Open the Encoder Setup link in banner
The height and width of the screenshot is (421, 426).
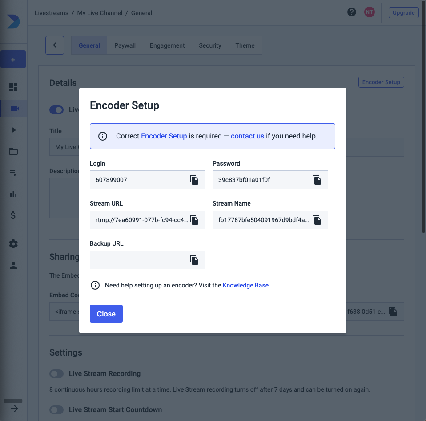tap(164, 136)
